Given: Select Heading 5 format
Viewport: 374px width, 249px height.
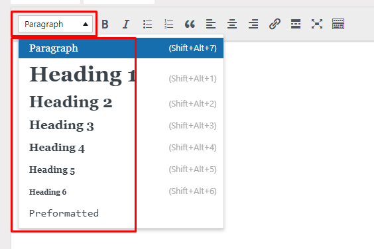Looking at the screenshot, I should (x=121, y=170).
